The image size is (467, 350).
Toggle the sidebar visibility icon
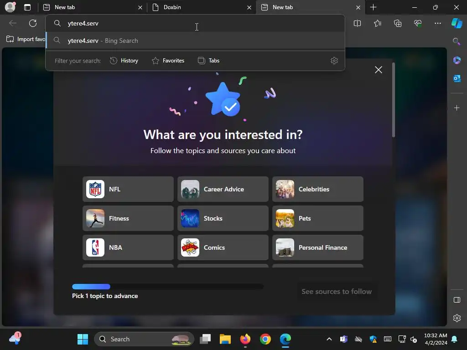(457, 300)
